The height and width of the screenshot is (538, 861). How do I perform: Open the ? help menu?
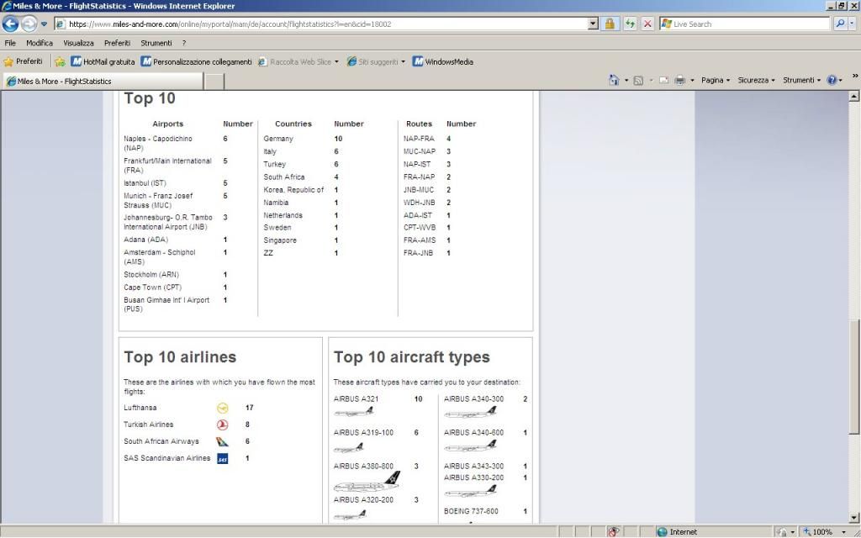click(x=184, y=43)
